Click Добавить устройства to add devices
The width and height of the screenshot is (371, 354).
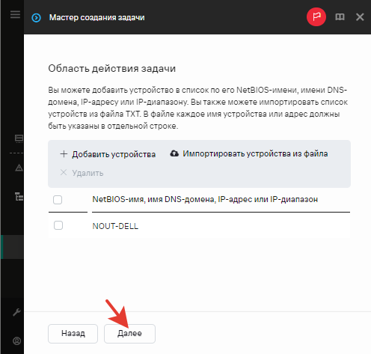[108, 154]
